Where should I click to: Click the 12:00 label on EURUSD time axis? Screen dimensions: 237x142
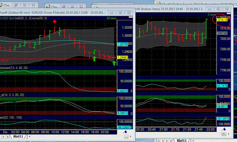click(x=65, y=132)
